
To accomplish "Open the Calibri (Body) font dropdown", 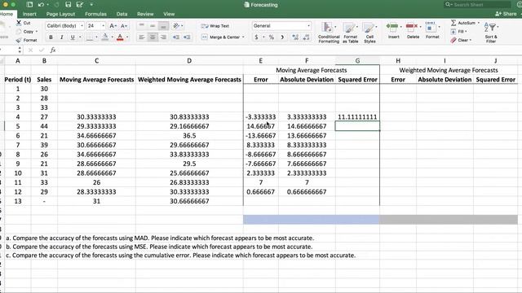I will [82, 26].
